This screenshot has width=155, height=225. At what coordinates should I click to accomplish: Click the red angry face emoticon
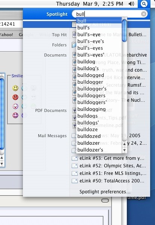tap(15, 97)
